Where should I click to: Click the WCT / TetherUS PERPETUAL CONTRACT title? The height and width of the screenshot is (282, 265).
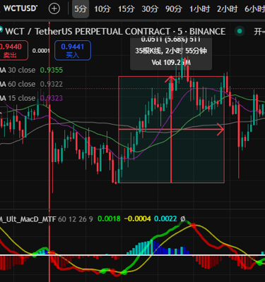115,31
